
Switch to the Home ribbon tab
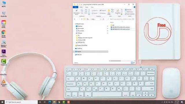click(x=81, y=7)
